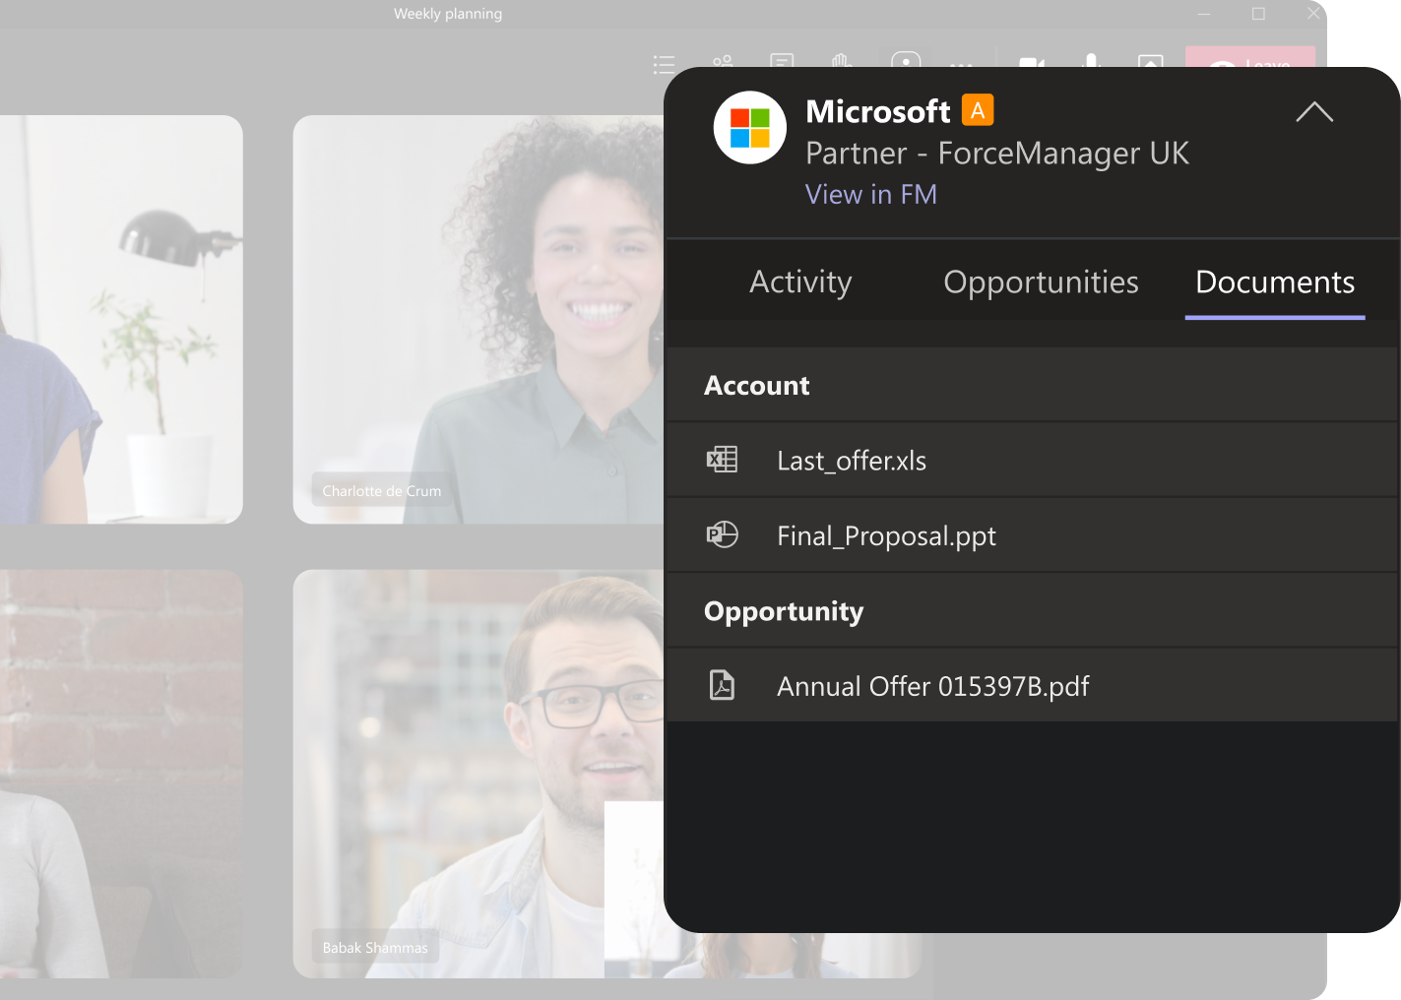Click the Opportunity section header
The width and height of the screenshot is (1401, 1000).
pos(1032,611)
